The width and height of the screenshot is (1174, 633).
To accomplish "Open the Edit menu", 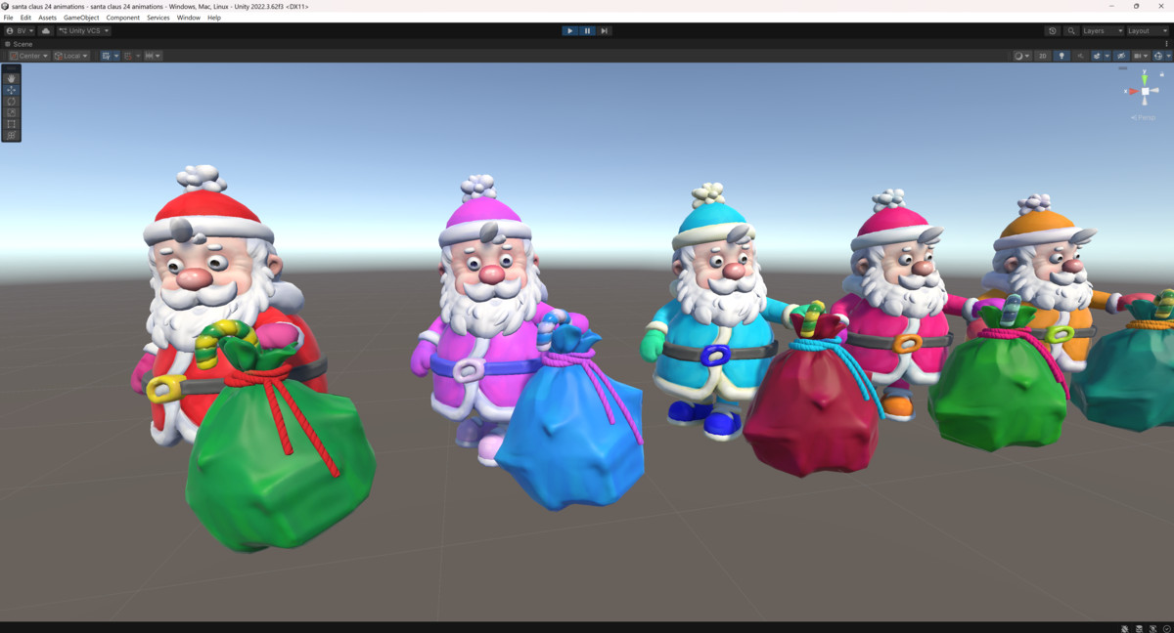I will 25,18.
